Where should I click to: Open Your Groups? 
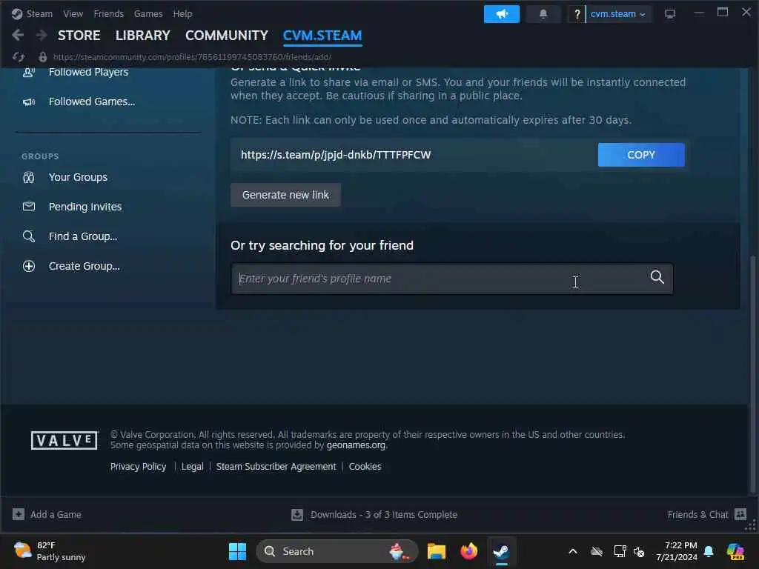coord(78,178)
